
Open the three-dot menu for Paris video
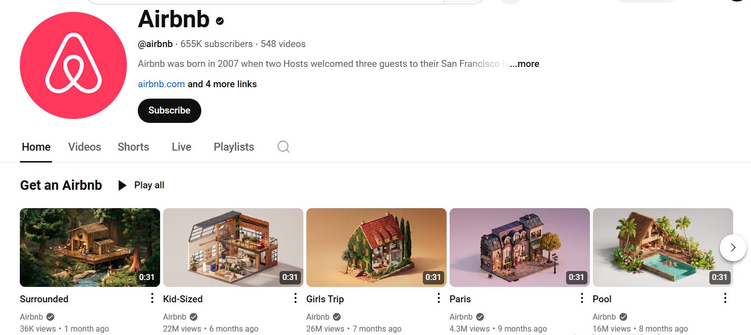pyautogui.click(x=581, y=298)
